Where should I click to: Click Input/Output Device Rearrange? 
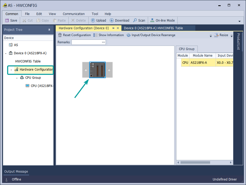pyautogui.click(x=151, y=35)
